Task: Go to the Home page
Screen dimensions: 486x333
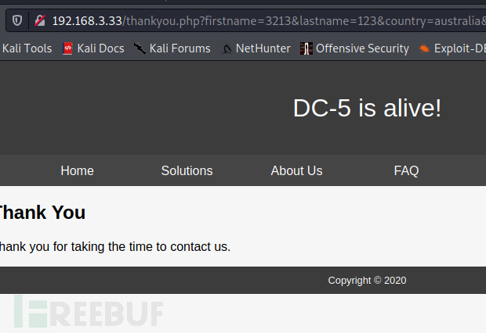Action: (x=77, y=170)
